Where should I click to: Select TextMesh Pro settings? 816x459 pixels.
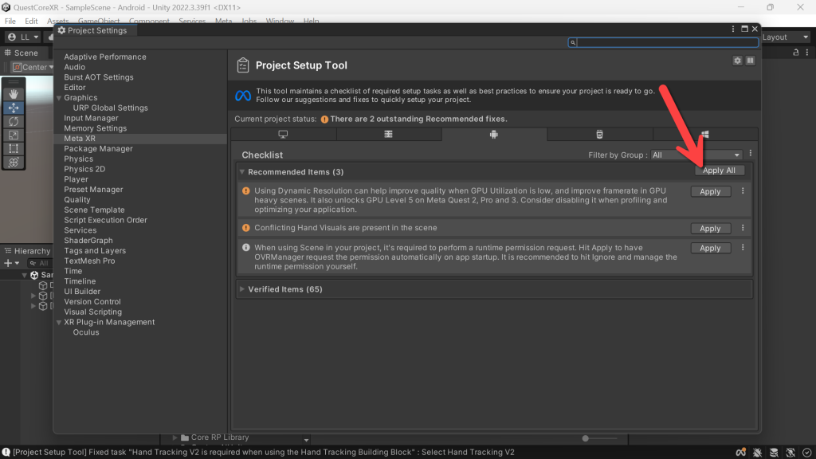(89, 261)
